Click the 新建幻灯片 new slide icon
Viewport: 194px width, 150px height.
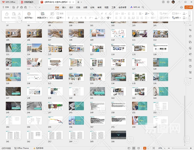pyautogui.click(x=42, y=14)
